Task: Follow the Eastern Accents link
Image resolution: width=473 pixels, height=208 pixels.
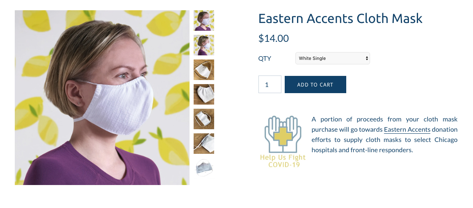Action: click(407, 130)
